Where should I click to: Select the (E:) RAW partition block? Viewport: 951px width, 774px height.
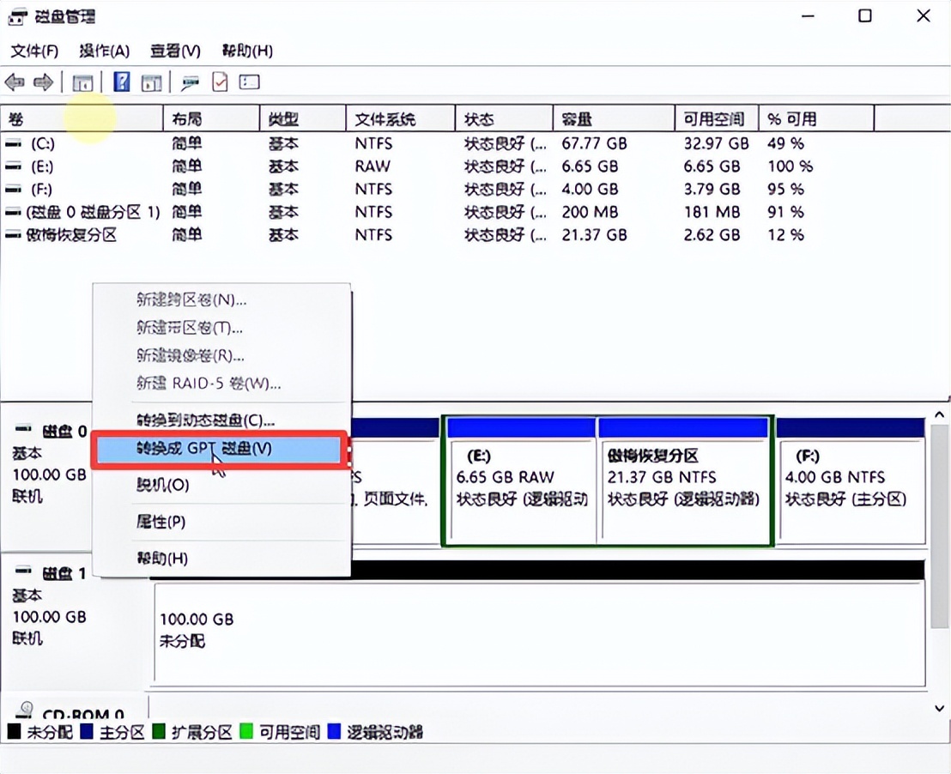click(519, 481)
